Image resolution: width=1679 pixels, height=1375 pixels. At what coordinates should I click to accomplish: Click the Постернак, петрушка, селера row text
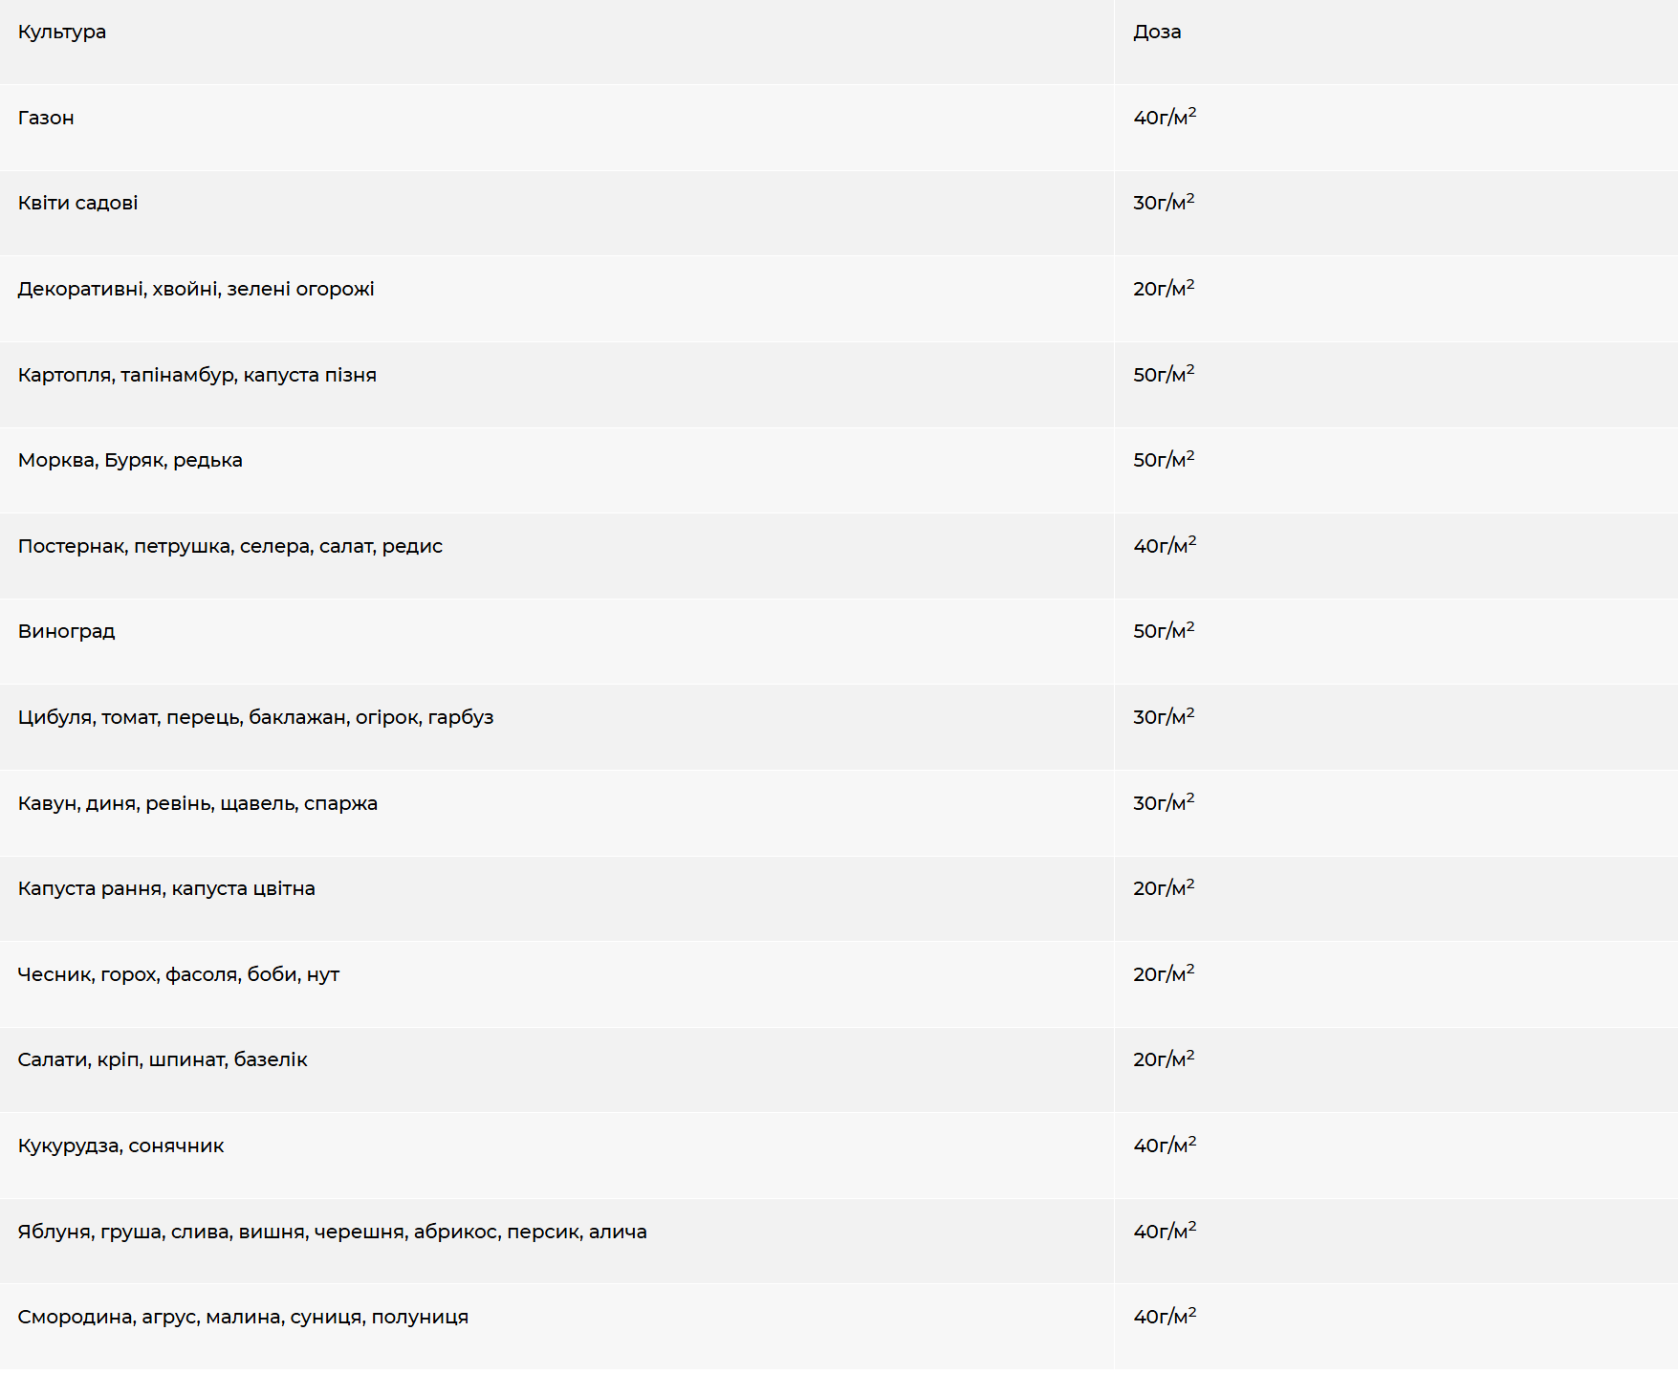(x=230, y=547)
